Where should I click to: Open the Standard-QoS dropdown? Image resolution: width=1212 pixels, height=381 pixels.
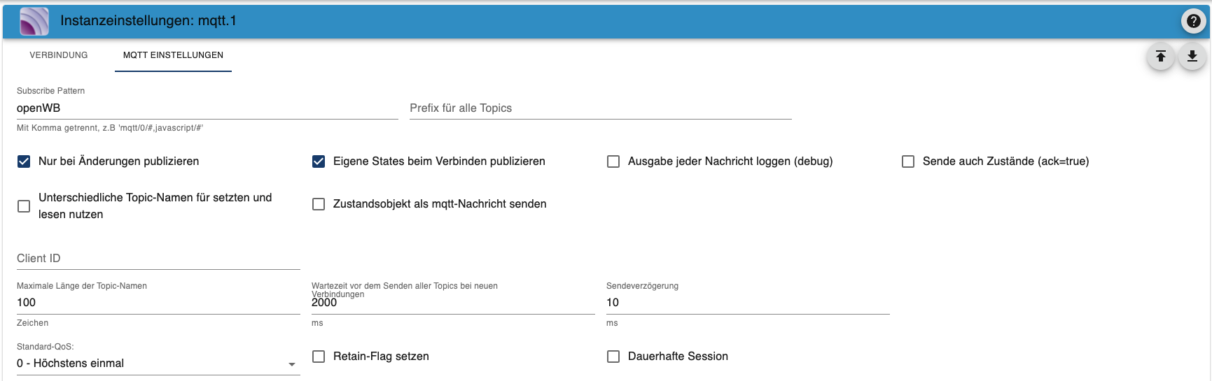pos(158,364)
